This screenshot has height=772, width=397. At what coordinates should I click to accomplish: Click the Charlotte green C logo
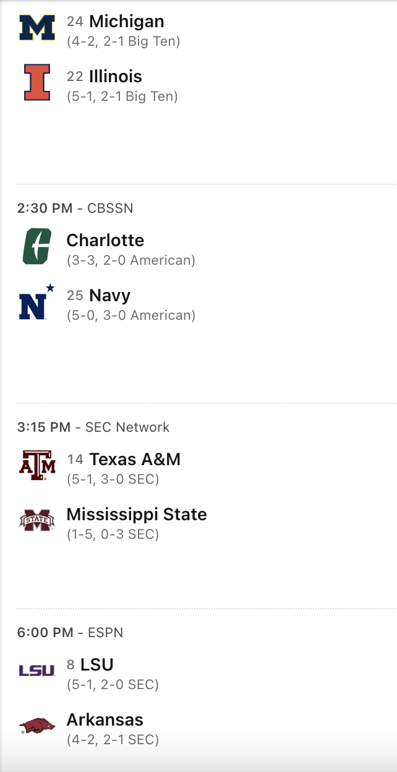point(37,246)
